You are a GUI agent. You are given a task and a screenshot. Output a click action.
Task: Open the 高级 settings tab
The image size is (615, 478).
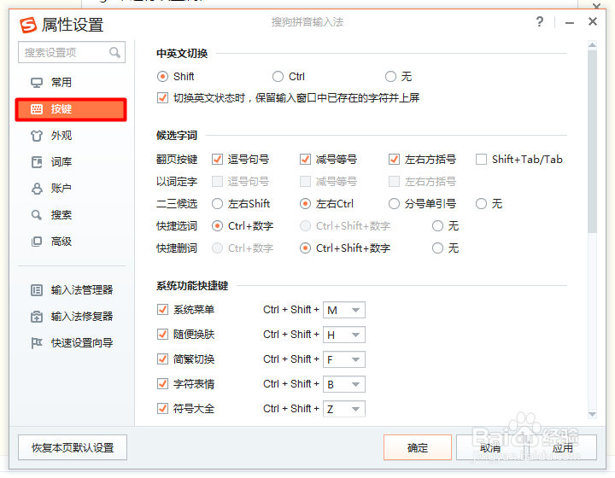[x=71, y=242]
